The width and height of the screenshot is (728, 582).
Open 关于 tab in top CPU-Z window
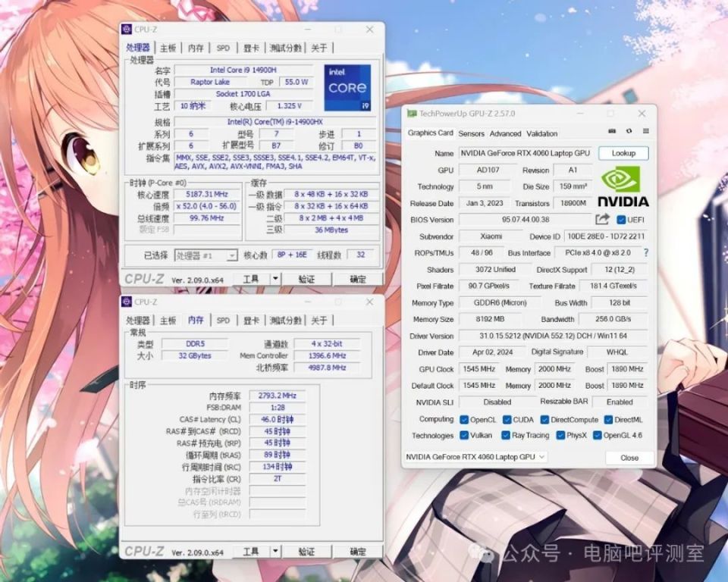tap(319, 48)
